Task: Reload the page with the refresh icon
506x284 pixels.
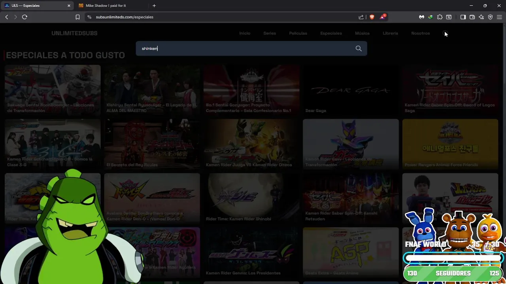Action: click(25, 17)
